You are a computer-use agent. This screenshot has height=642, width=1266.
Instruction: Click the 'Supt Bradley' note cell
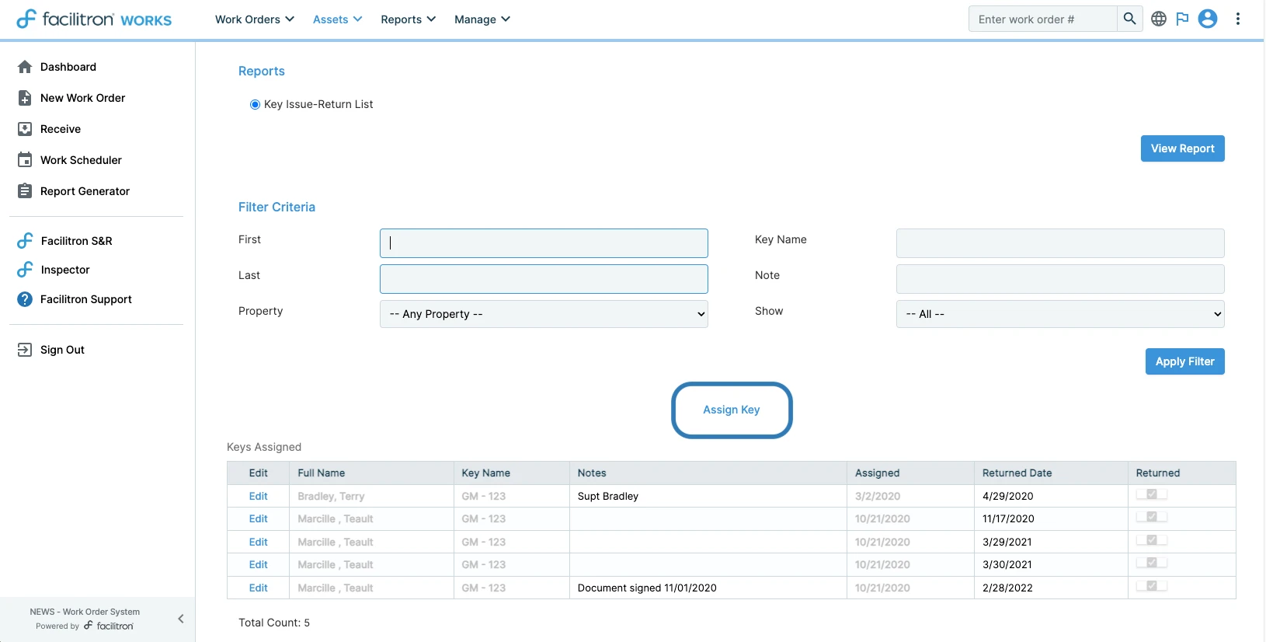(x=708, y=496)
